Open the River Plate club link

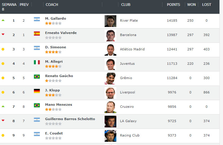coord(129,21)
